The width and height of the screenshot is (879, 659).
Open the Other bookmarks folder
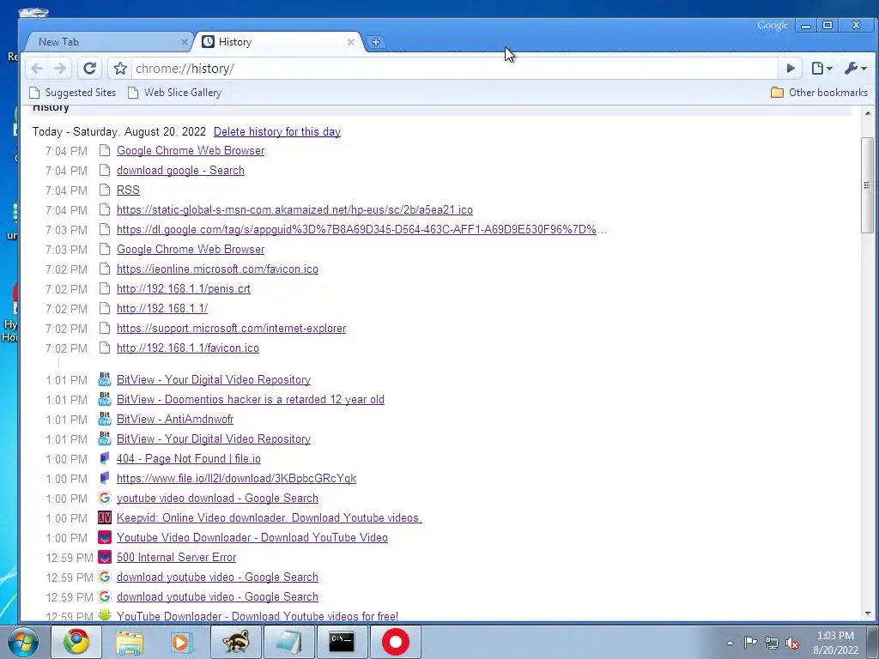pos(819,93)
